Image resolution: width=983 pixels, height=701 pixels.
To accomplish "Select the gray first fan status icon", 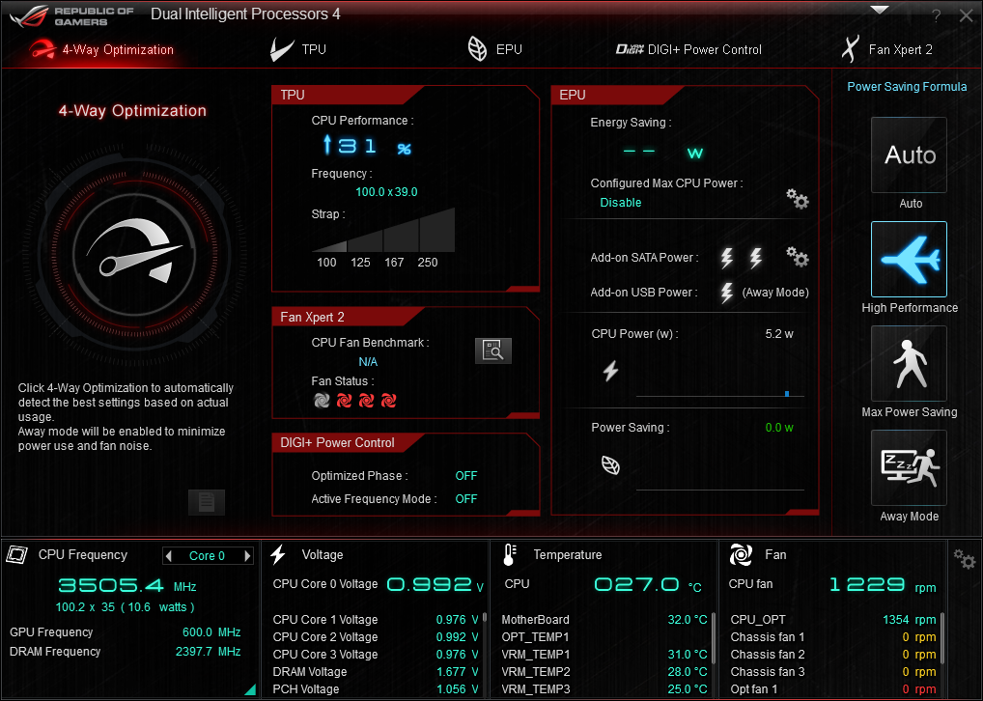I will click(322, 400).
